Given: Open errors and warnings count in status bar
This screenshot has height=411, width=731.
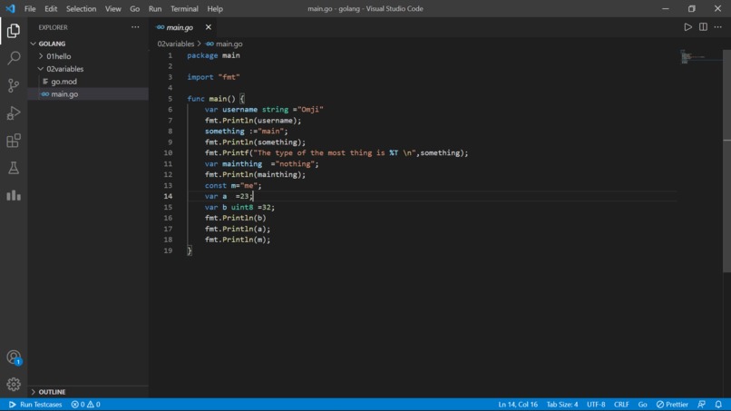Looking at the screenshot, I should (86, 405).
